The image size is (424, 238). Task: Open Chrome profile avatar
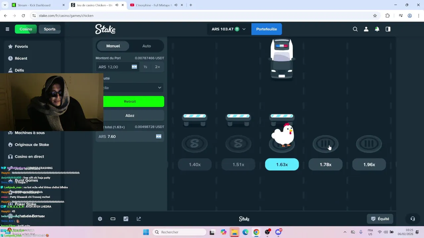point(410,16)
